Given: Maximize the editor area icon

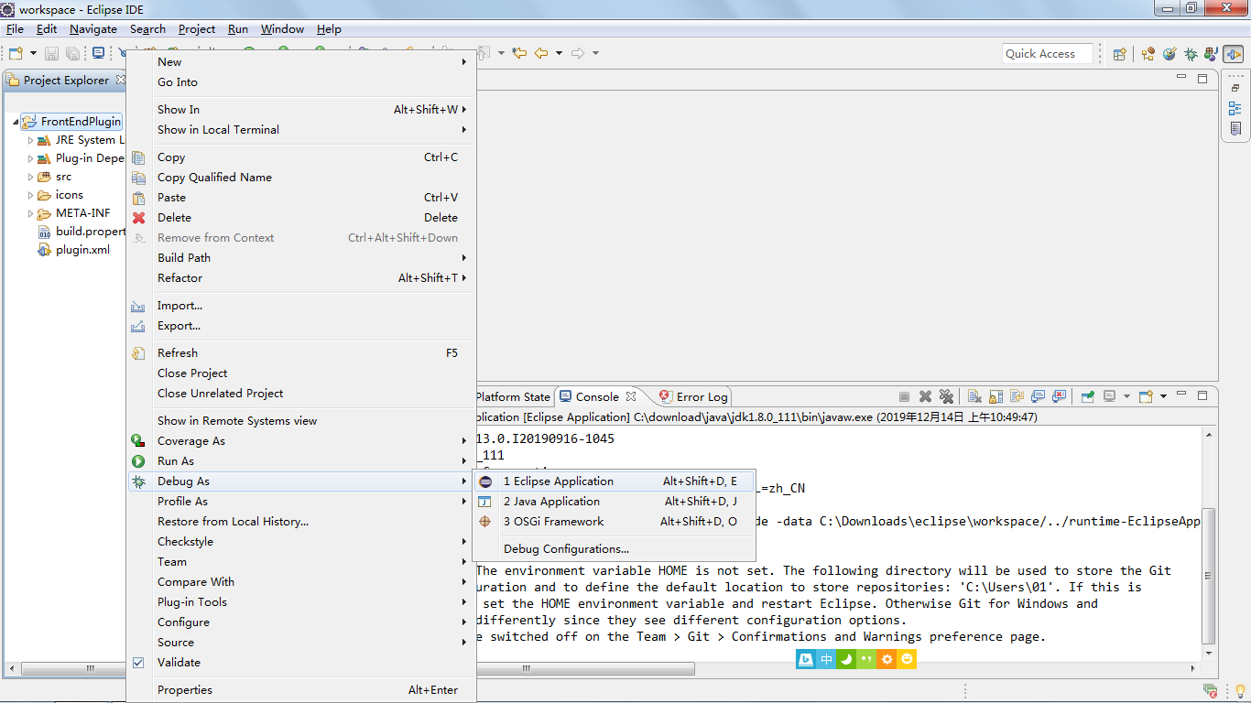Looking at the screenshot, I should pos(1202,79).
